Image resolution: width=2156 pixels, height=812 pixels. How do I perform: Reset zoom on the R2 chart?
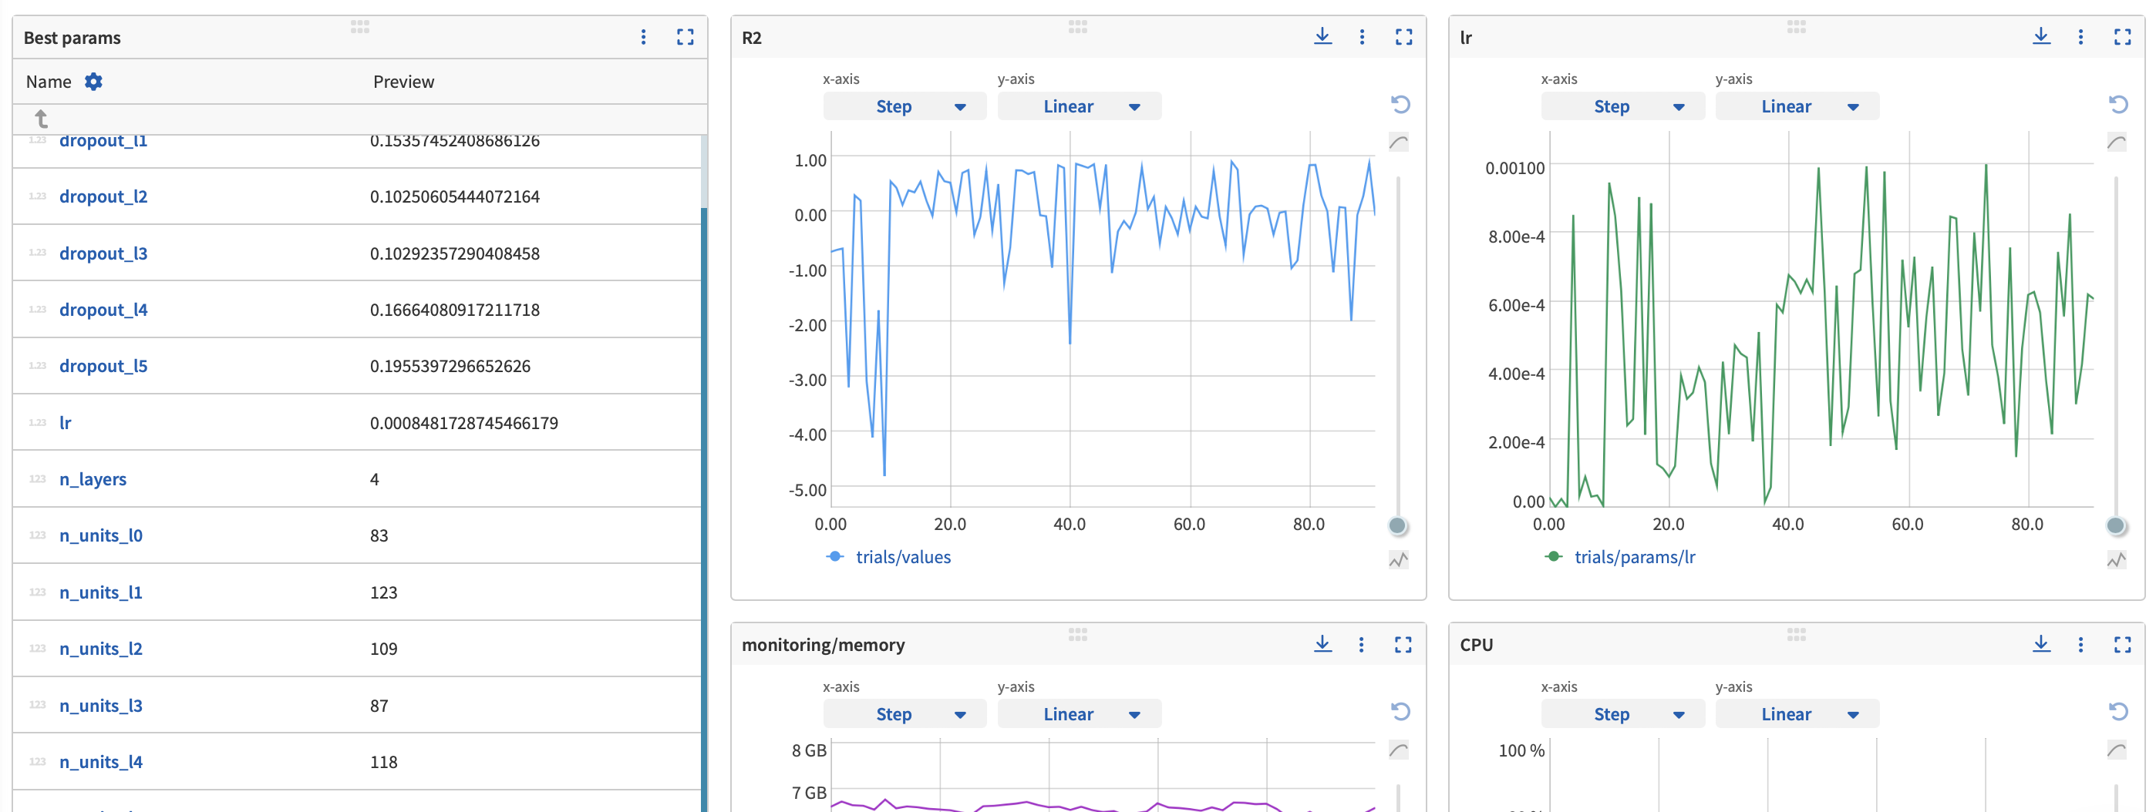click(x=1400, y=105)
